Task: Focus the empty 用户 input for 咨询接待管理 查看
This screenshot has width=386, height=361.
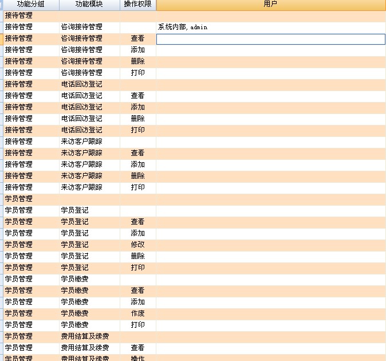Action: 271,39
